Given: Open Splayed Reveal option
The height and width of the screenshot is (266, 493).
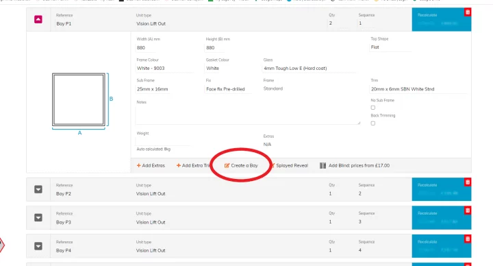Looking at the screenshot, I should [289, 165].
